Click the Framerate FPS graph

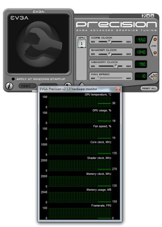pyautogui.click(x=79, y=213)
